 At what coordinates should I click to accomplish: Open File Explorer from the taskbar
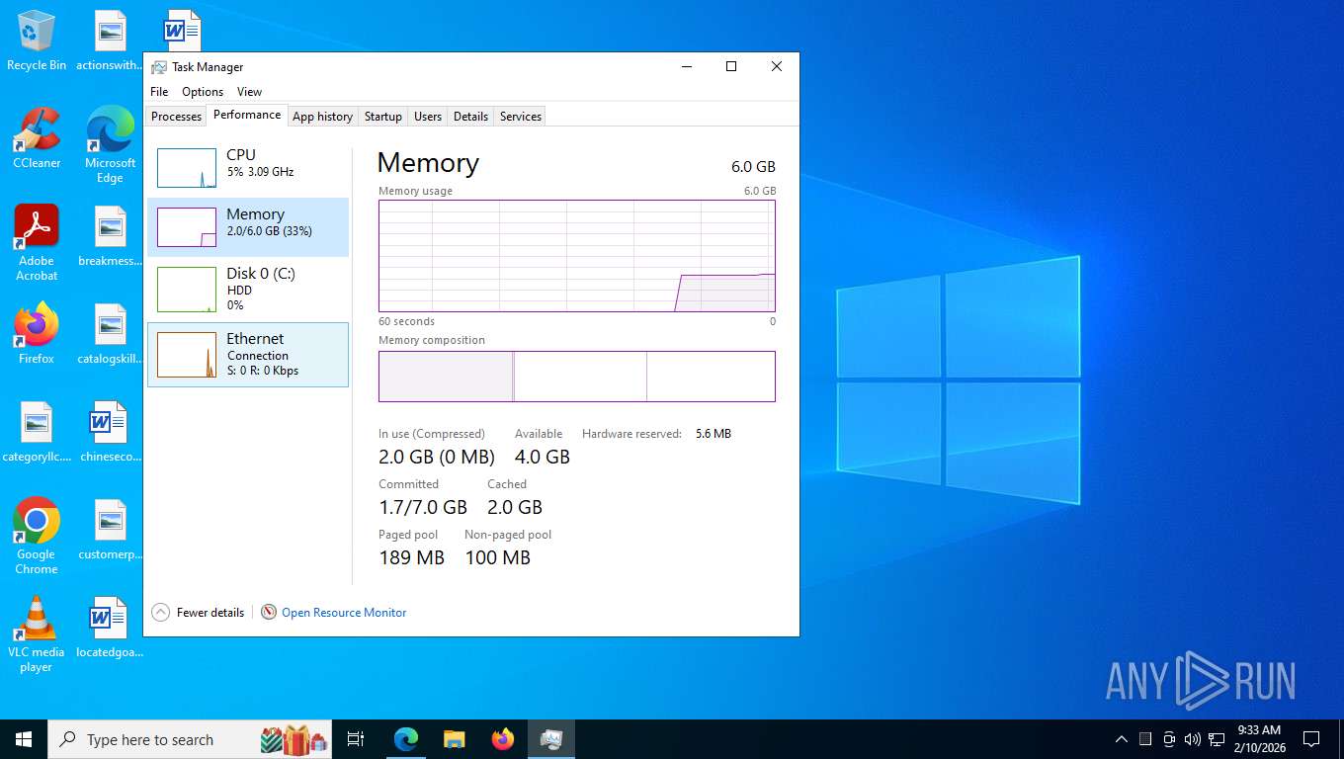454,739
